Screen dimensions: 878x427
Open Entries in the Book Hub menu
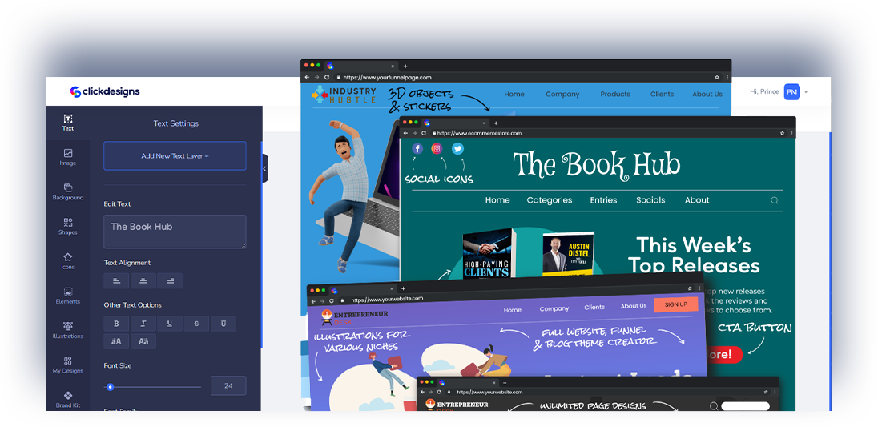[x=604, y=200]
